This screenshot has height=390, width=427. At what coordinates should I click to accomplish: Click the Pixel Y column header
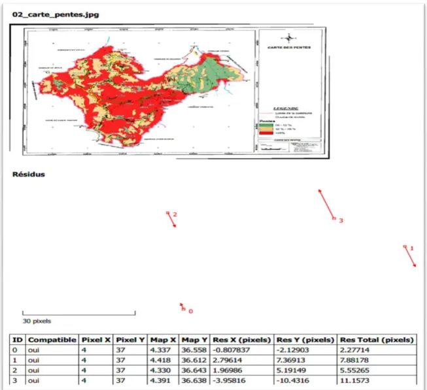[x=130, y=340]
